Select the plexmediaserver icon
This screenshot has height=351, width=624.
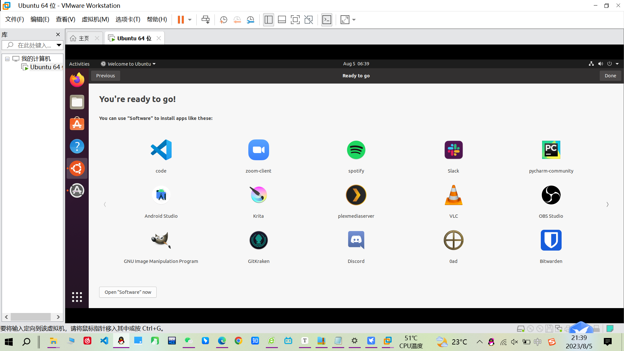356,195
